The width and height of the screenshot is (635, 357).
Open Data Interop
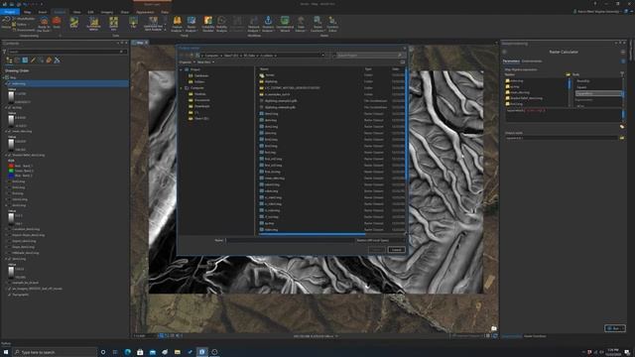pos(301,24)
